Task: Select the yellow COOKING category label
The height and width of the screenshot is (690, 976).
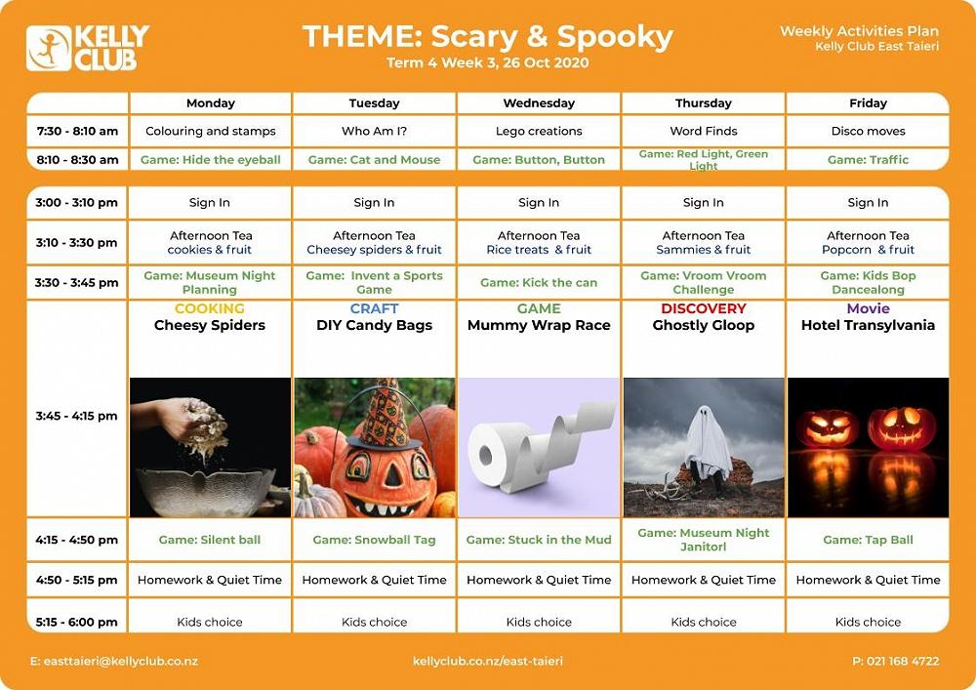Action: coord(210,309)
